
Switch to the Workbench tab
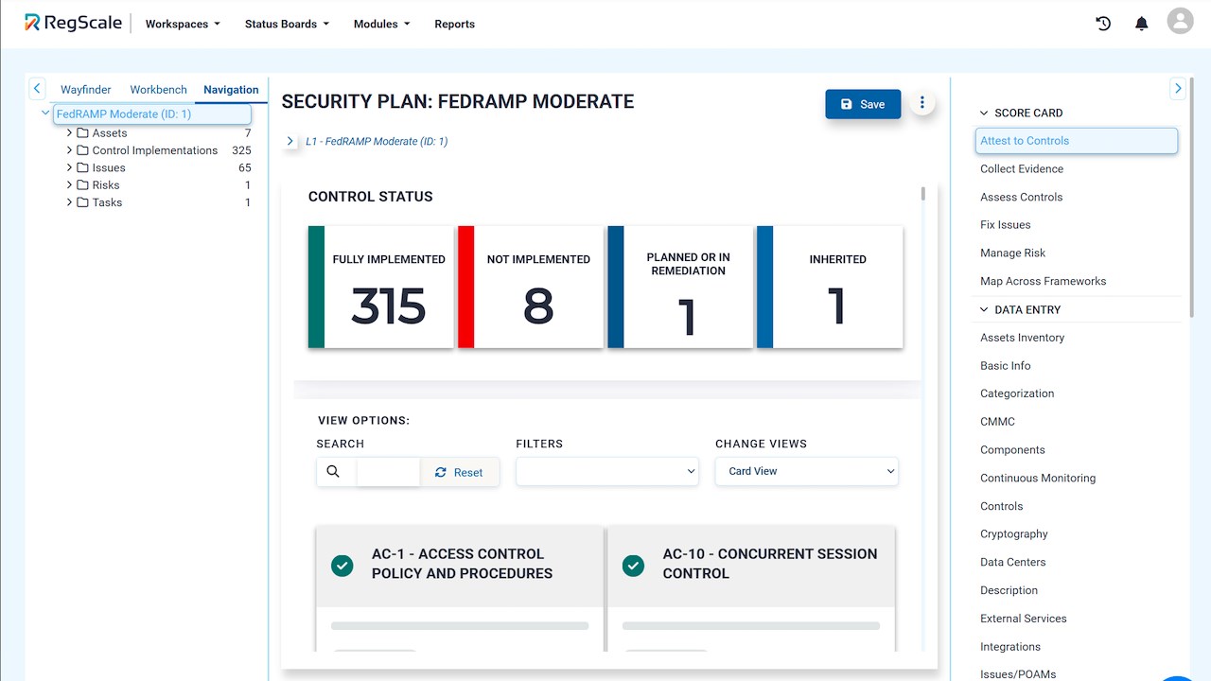158,90
